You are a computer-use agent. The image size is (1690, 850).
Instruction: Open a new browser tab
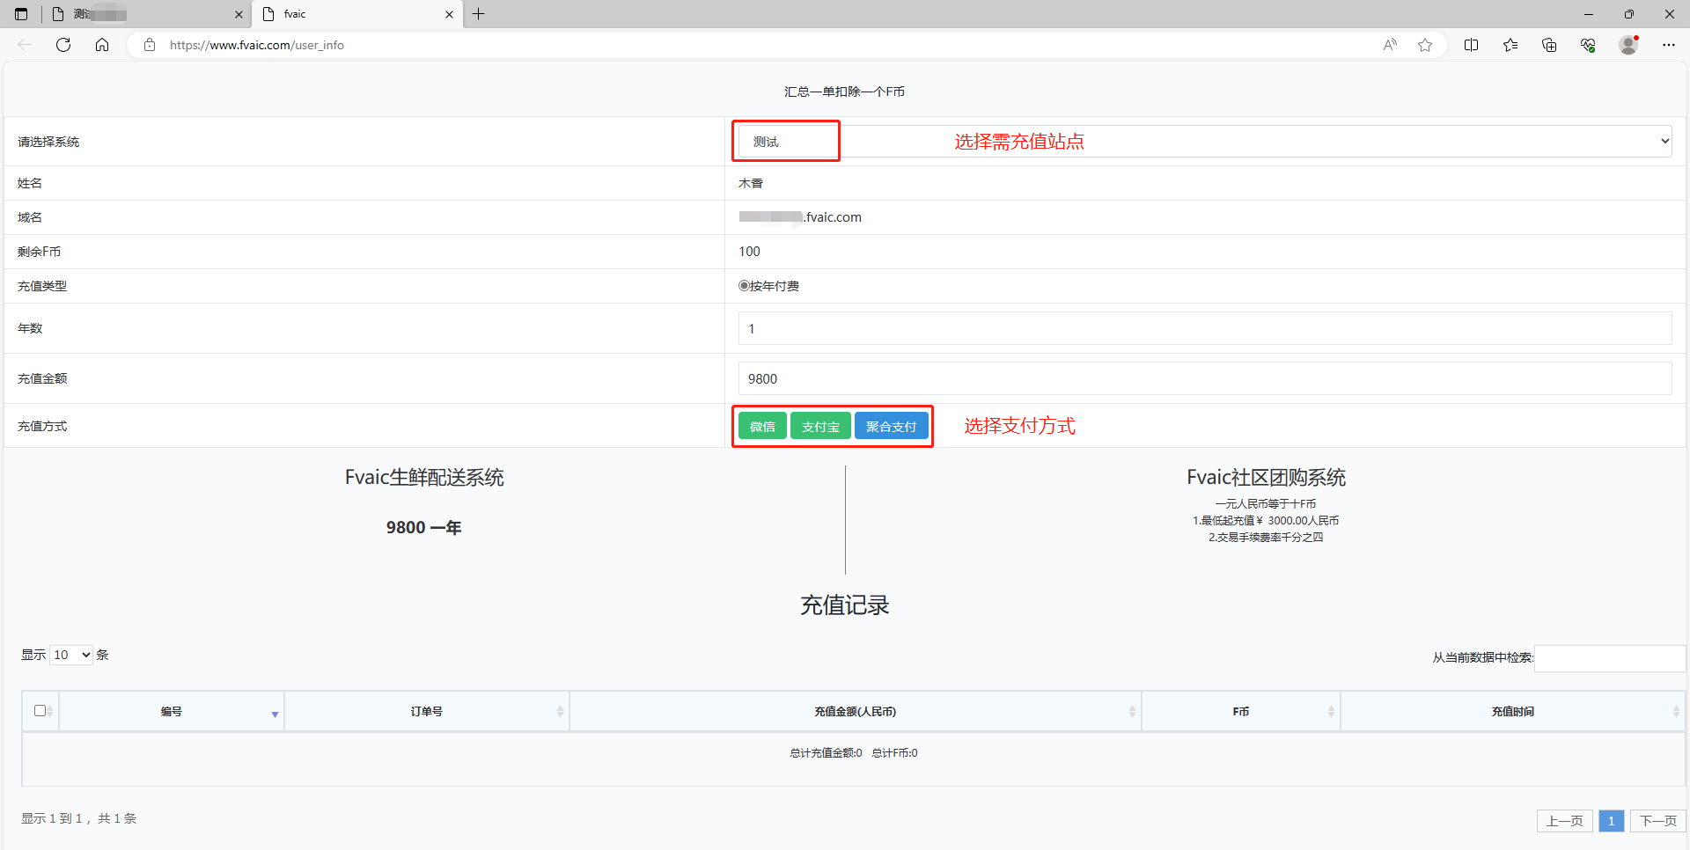(x=479, y=14)
